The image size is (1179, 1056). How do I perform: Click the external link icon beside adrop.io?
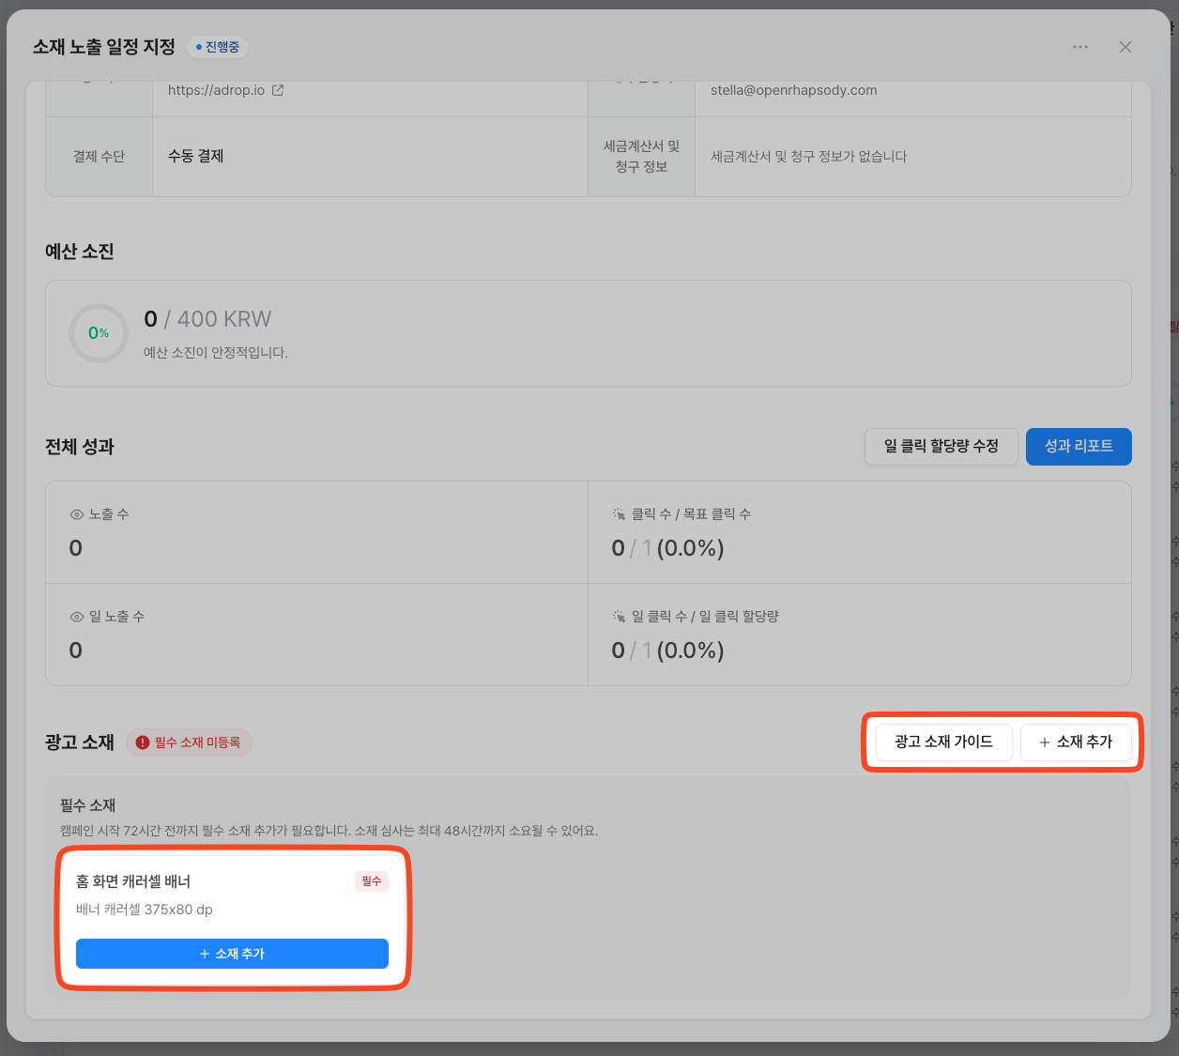click(x=278, y=90)
